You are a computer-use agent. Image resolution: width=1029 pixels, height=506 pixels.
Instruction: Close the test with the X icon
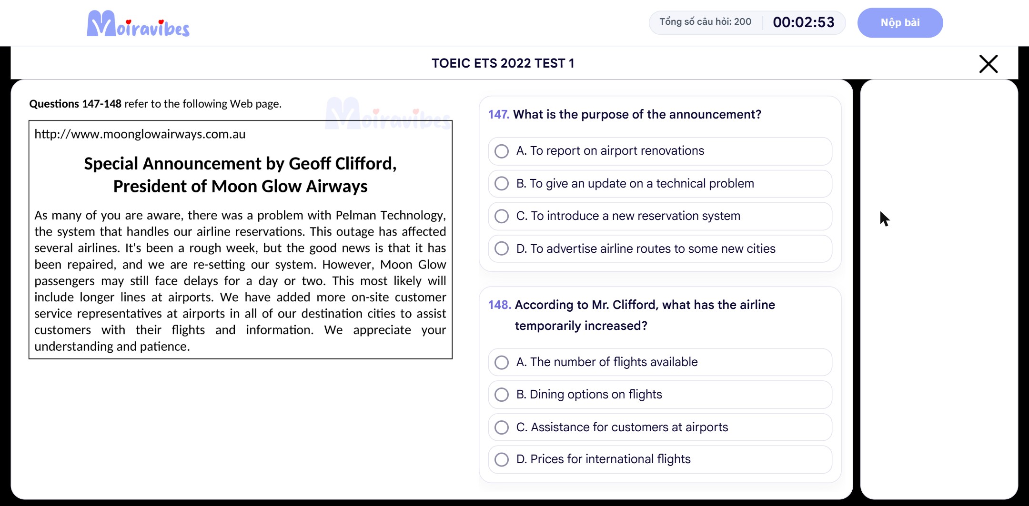(989, 63)
